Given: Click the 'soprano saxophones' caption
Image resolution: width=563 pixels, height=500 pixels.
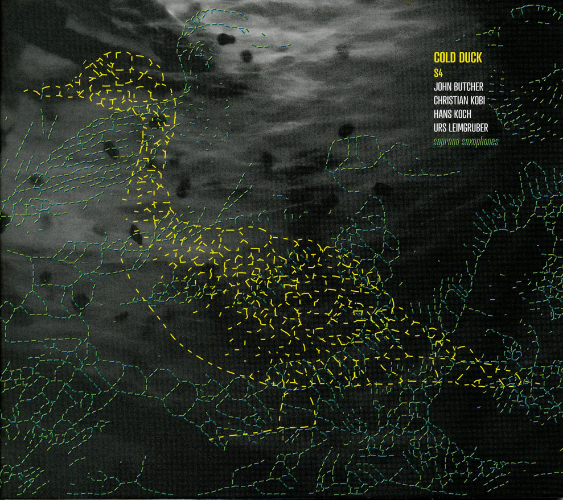Looking at the screenshot, I should coord(466,142).
